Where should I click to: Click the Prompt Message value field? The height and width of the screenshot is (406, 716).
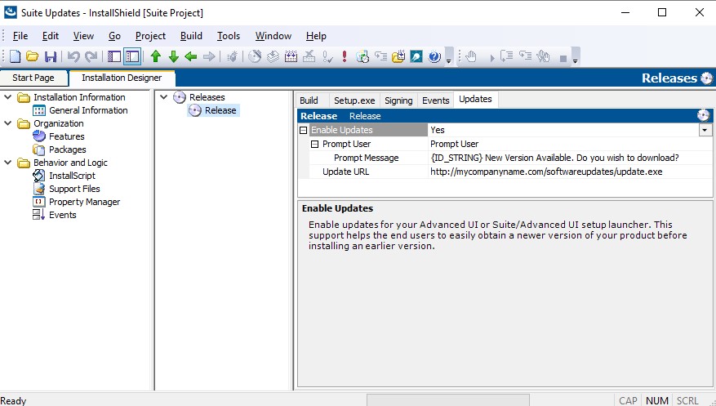point(570,158)
